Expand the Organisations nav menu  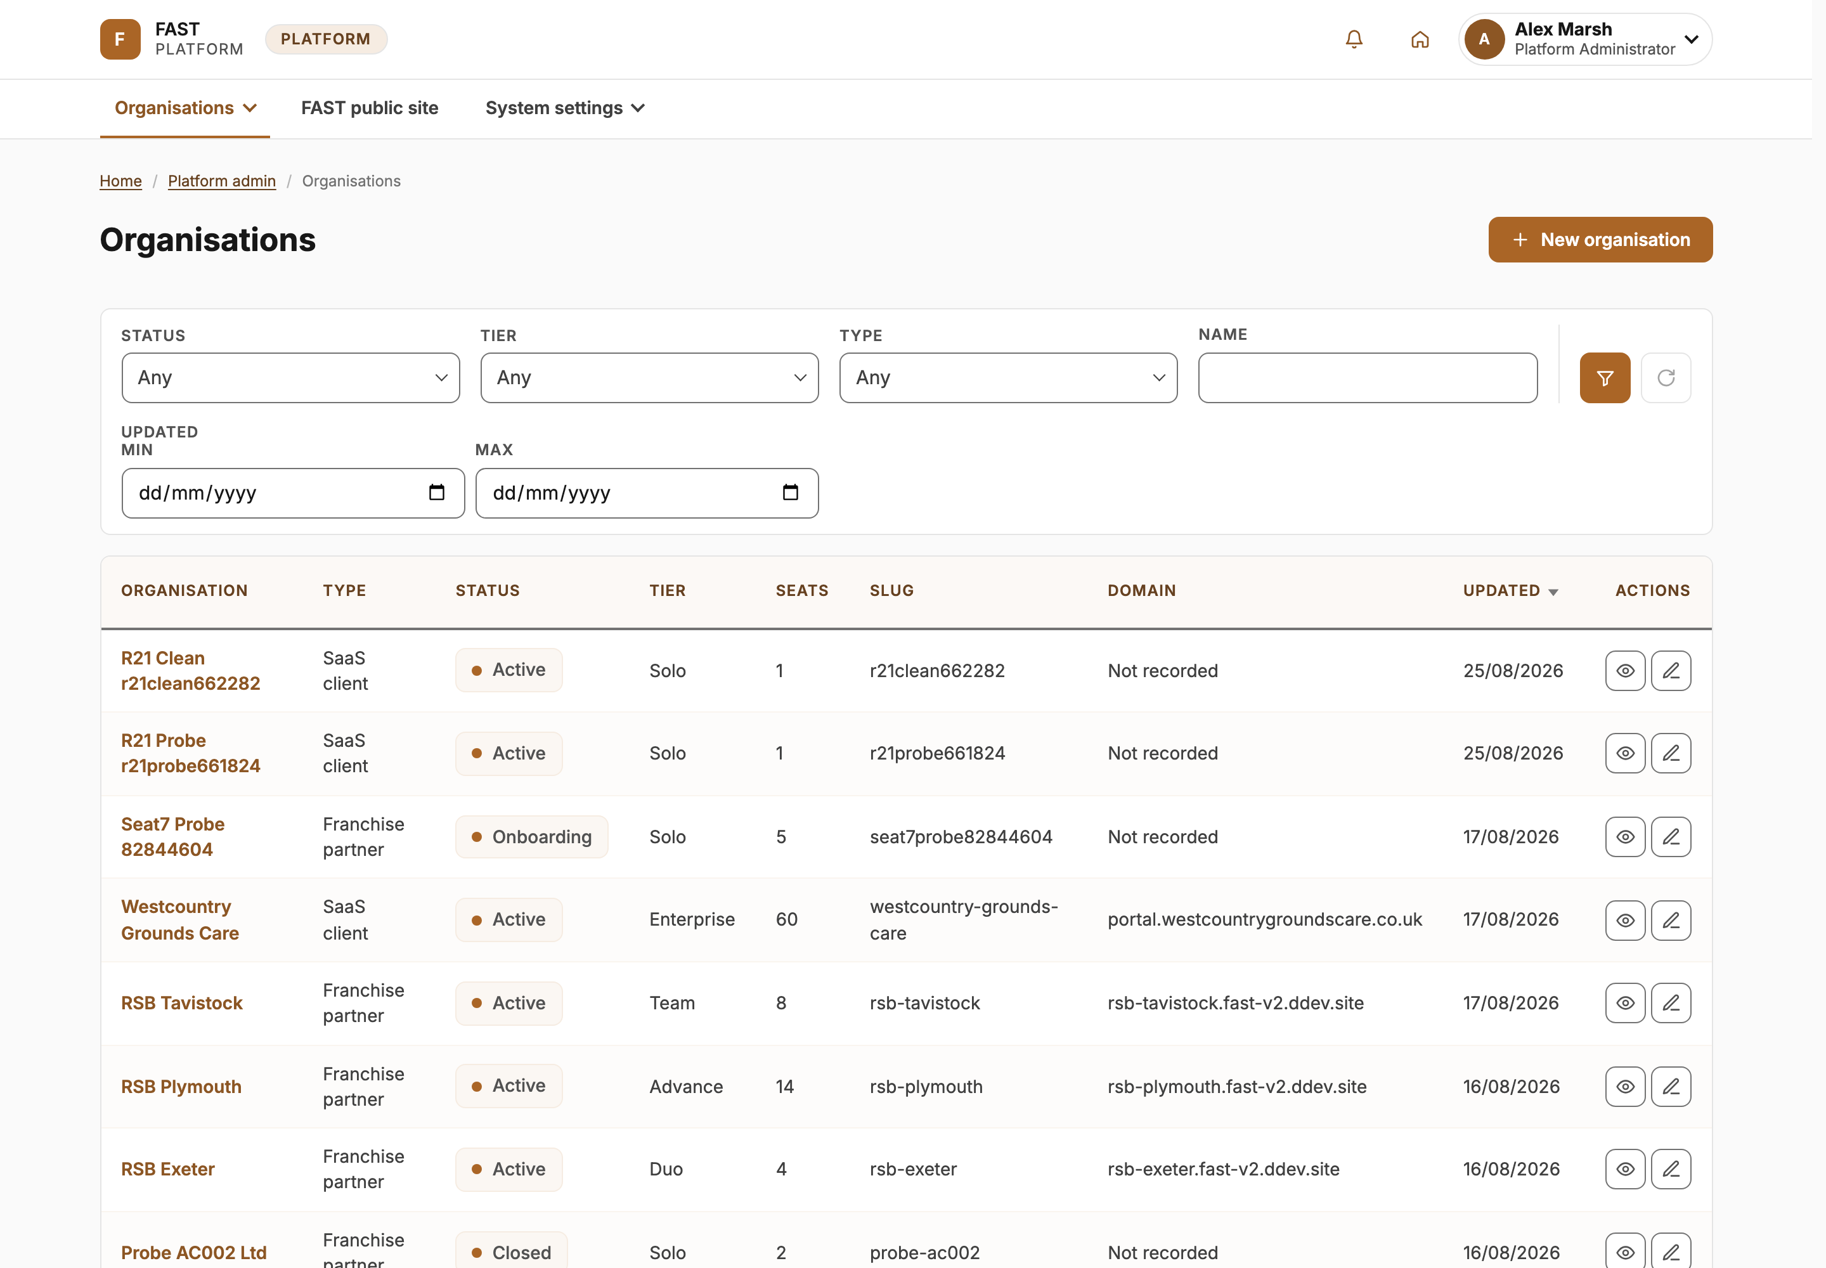coord(185,108)
